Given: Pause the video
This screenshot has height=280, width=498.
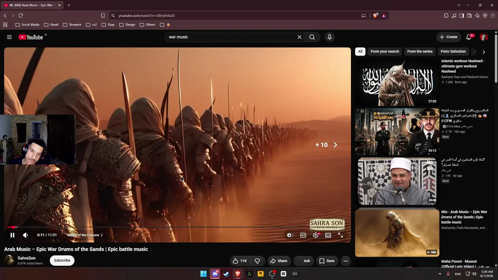Looking at the screenshot, I should pyautogui.click(x=12, y=235).
